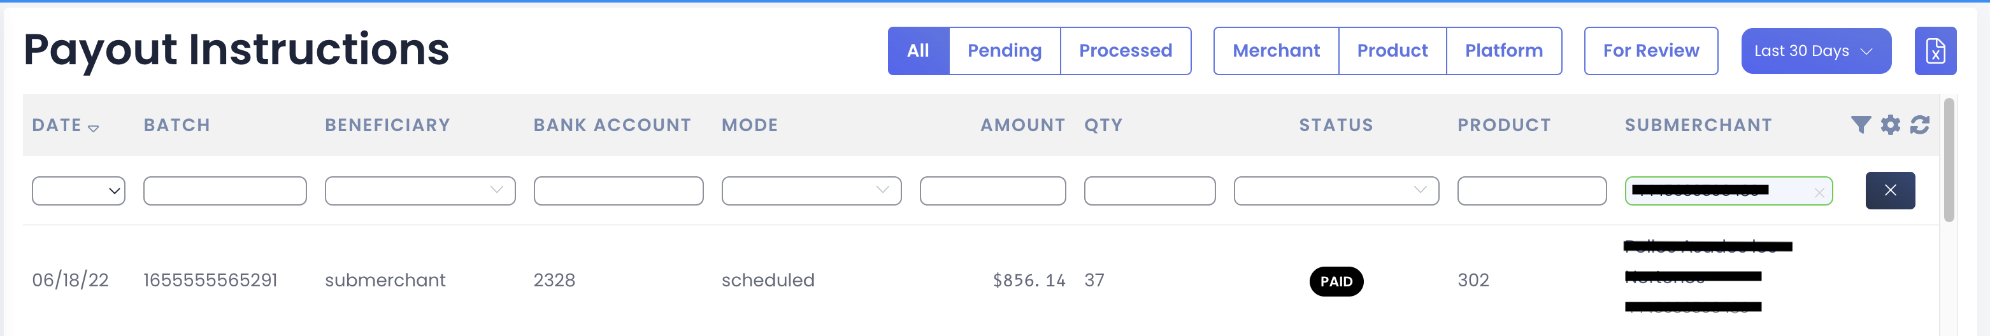Click the Batch filter input field
The image size is (1990, 336).
point(225,191)
